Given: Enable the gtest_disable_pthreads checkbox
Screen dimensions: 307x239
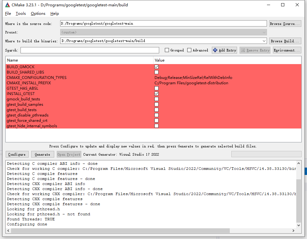Looking at the screenshot, I should point(156,115).
